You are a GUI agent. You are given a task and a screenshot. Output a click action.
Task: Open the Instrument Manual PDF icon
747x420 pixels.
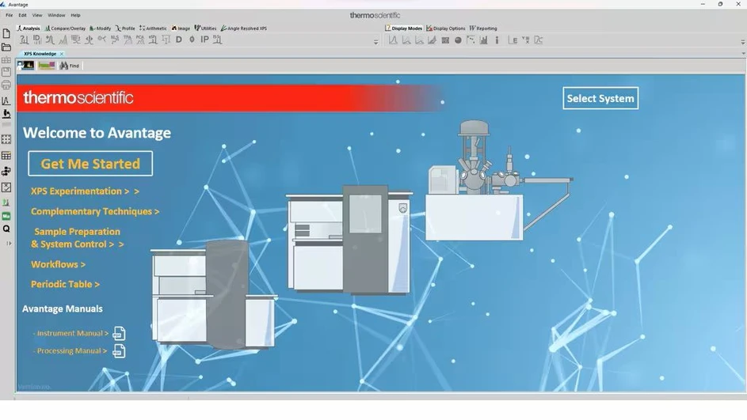[119, 334]
